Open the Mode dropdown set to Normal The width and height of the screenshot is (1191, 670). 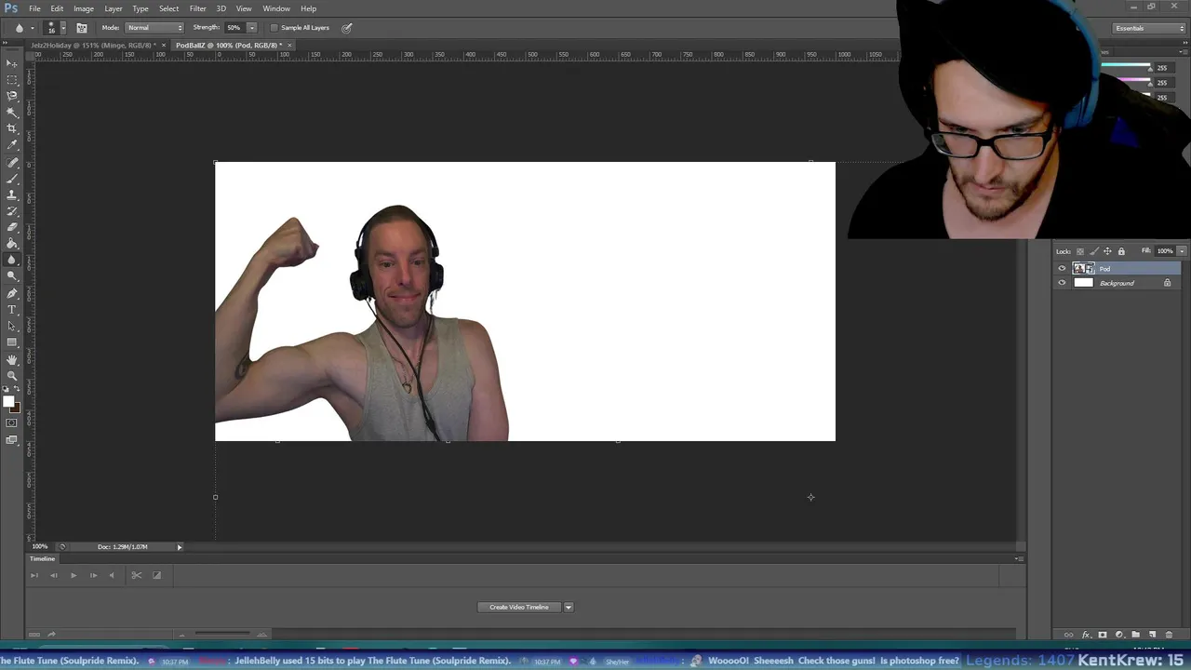[154, 28]
